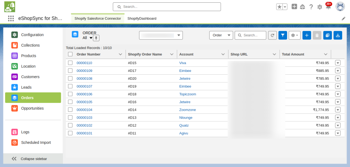Image resolution: width=350 pixels, height=167 pixels.
Task: Click the disabled delete trash icon
Action: tap(317, 35)
